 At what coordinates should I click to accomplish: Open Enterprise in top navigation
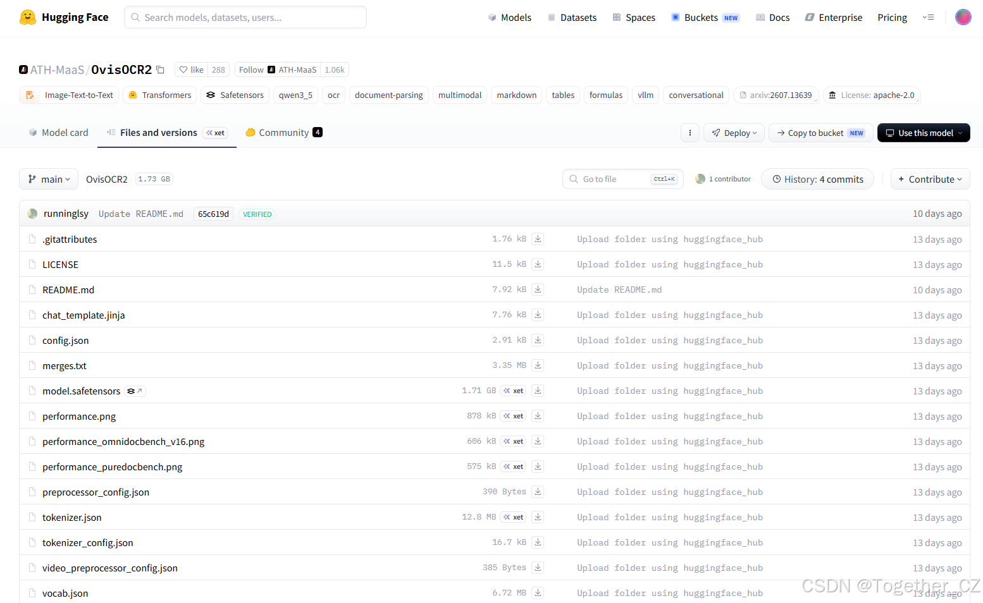click(834, 18)
